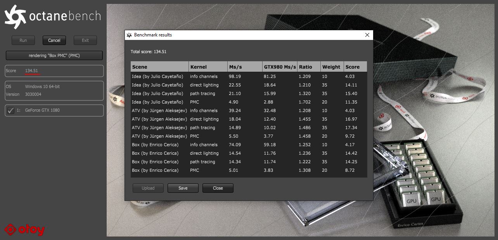Click the Ratio column header
Screen dimensions: 498x240
309,67
